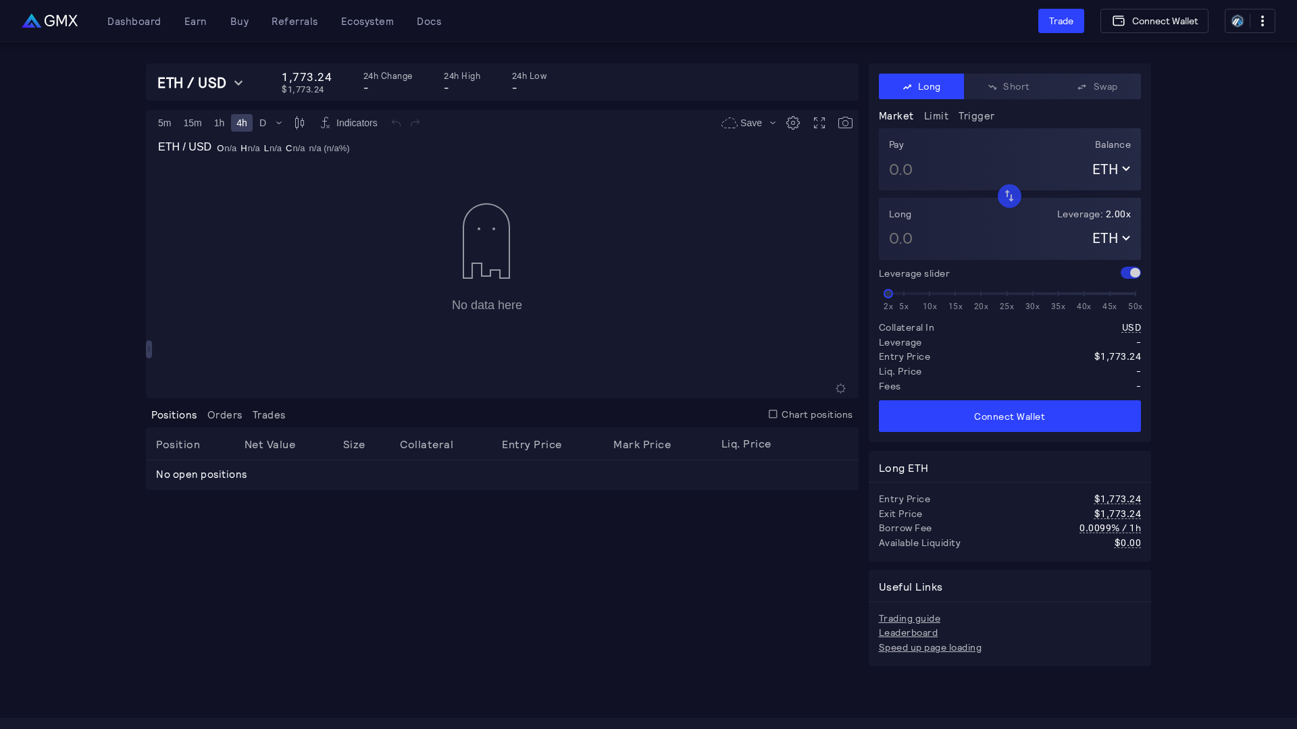Click the Balance label in Pay box

[x=1113, y=144]
